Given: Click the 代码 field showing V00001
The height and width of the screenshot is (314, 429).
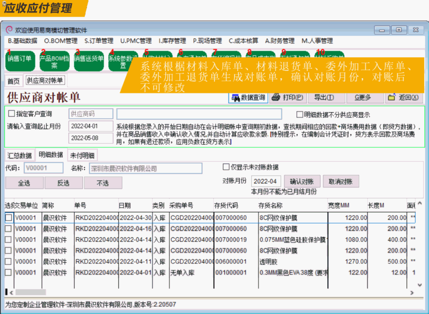Looking at the screenshot, I should pos(44,168).
